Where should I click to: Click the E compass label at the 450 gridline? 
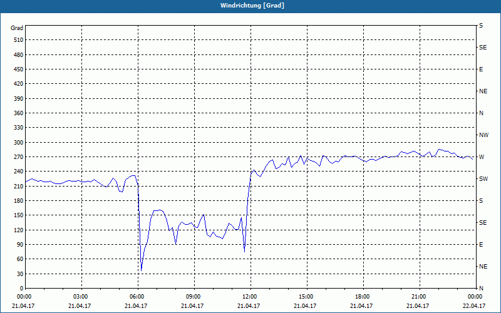point(481,69)
